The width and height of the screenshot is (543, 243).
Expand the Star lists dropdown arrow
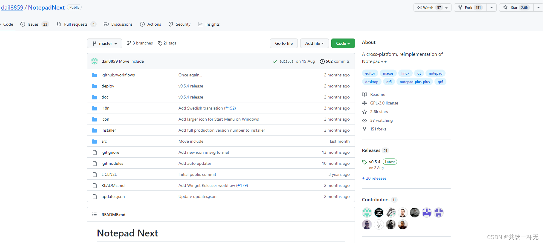pyautogui.click(x=538, y=7)
